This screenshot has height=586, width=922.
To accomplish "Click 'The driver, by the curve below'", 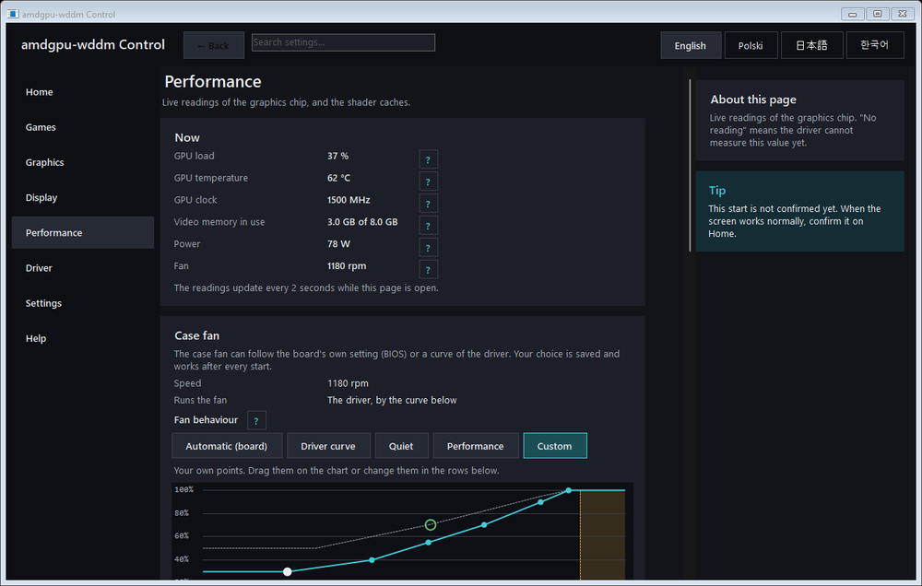I will (392, 400).
